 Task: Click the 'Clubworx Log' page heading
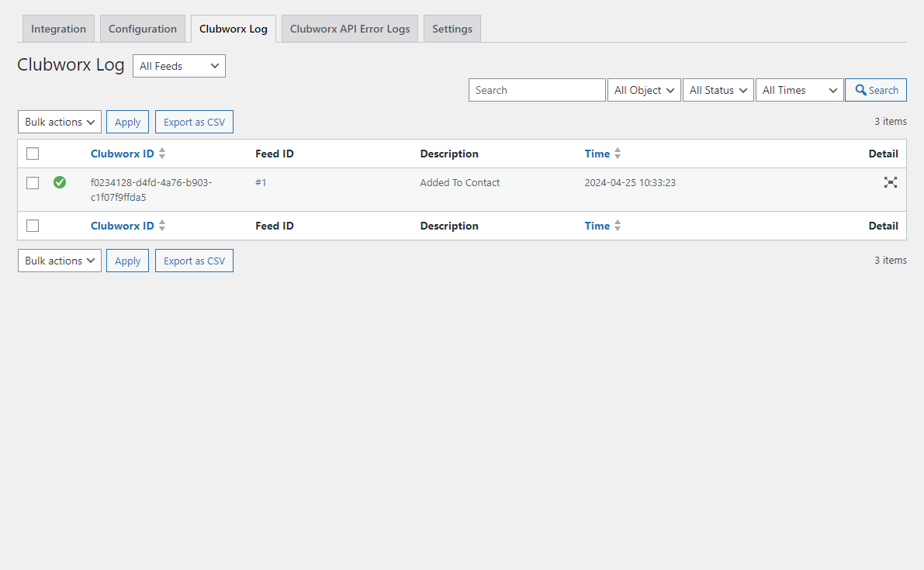click(x=71, y=65)
